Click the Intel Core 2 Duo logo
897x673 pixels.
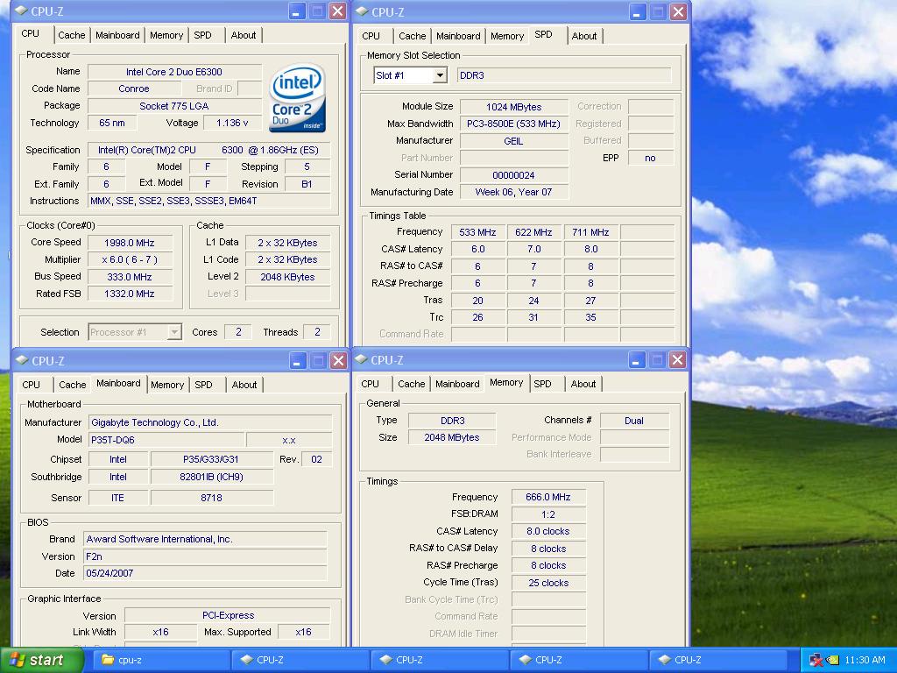click(298, 98)
